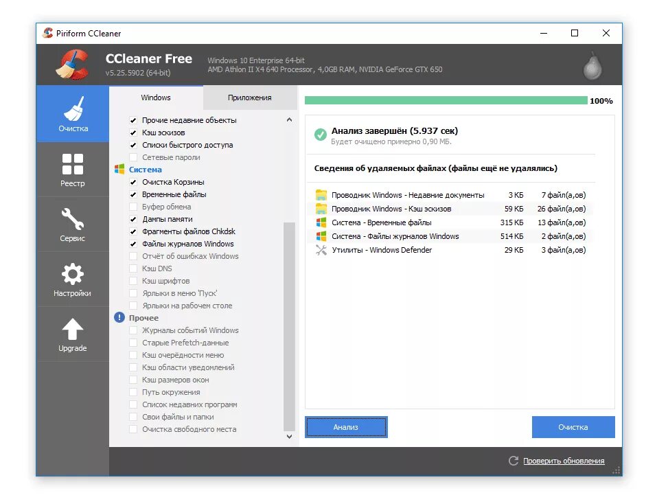Select Проводник Windows - Кэш эскизов row
Screen dimensions: 668x504
tap(451, 209)
